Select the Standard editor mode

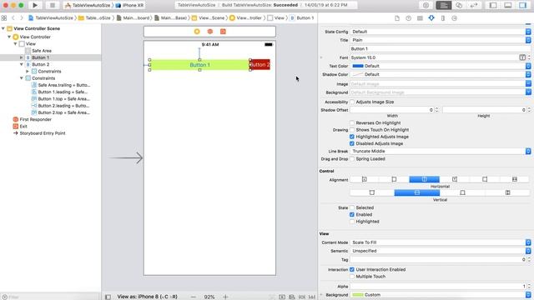pos(443,5)
